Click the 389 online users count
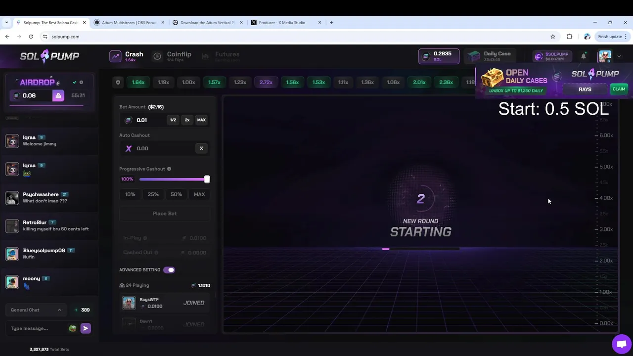 click(82, 310)
